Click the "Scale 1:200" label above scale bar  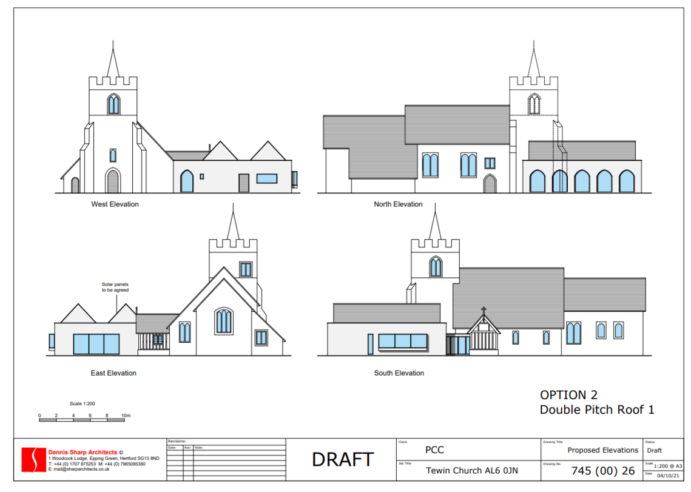[x=82, y=403]
